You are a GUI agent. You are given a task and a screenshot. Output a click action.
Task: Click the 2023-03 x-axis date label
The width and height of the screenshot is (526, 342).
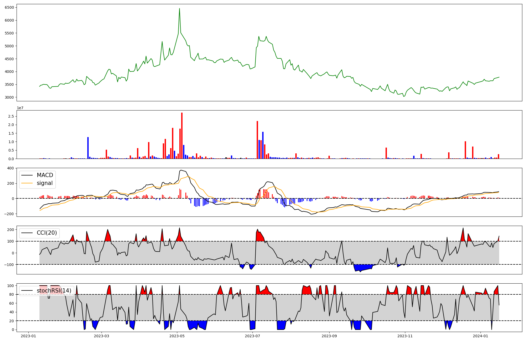point(102,336)
